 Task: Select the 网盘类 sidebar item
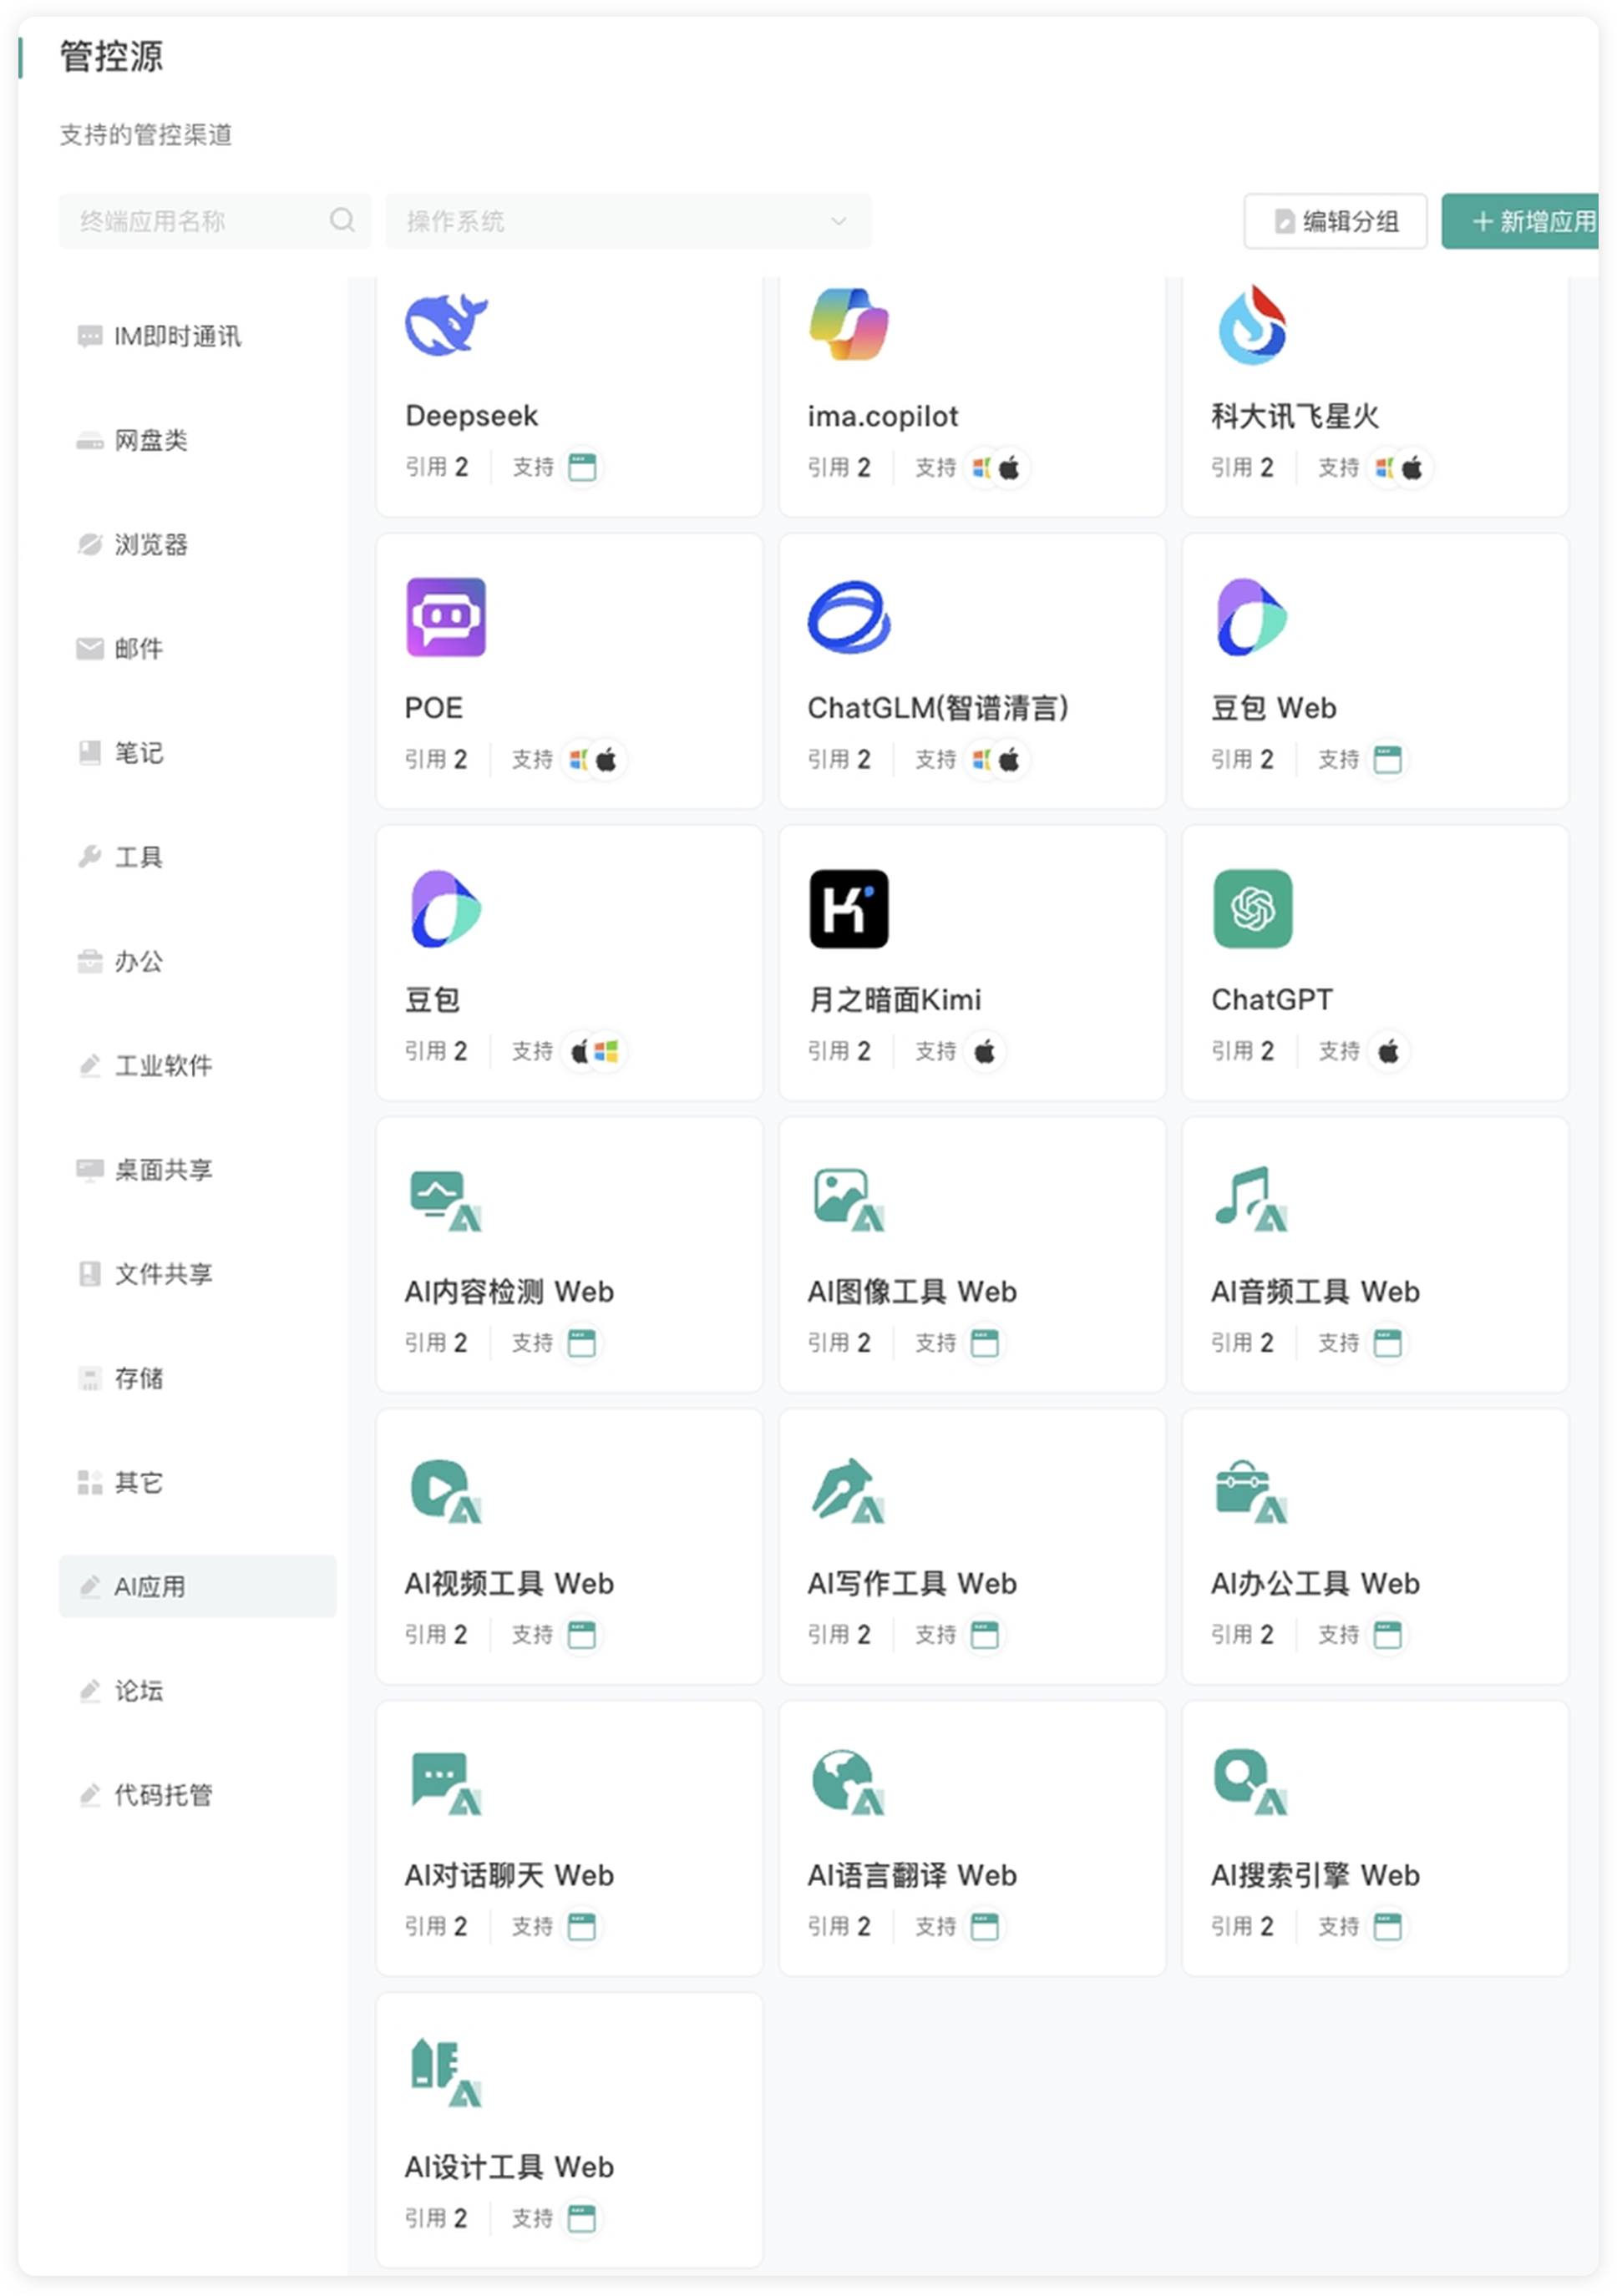[x=150, y=440]
